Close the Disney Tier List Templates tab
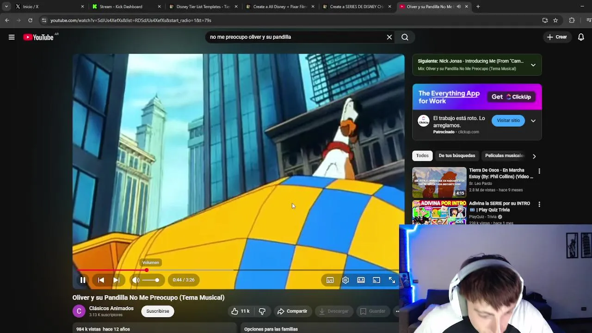 tap(236, 6)
